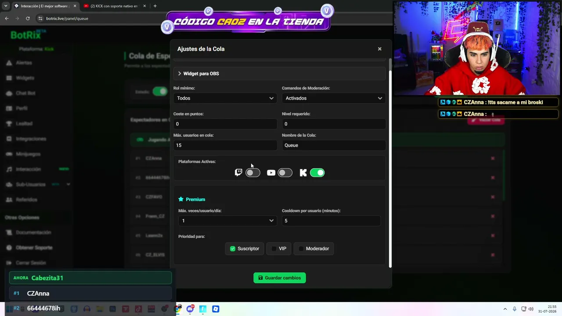Click the Minijuegos gamepad icon in sidebar
Screen dimensions: 562x316
click(x=9, y=154)
